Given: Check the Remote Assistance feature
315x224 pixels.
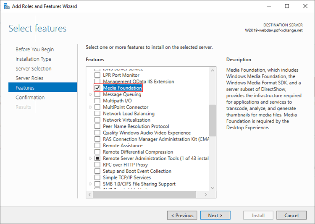Looking at the screenshot, I should tap(97, 146).
